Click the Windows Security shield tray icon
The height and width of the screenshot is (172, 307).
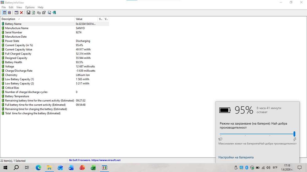(x=252, y=167)
